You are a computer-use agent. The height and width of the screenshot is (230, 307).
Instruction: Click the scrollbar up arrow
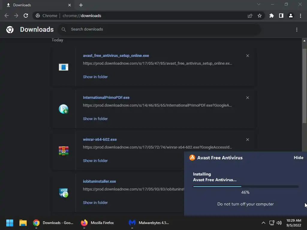tap(304, 41)
